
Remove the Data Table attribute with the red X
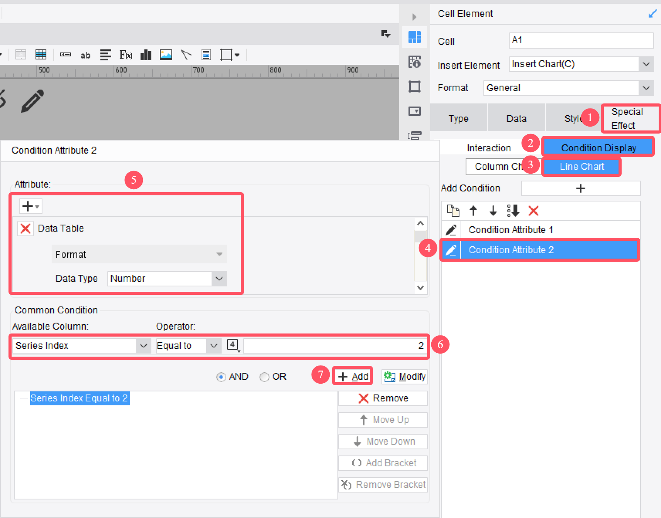pos(25,229)
